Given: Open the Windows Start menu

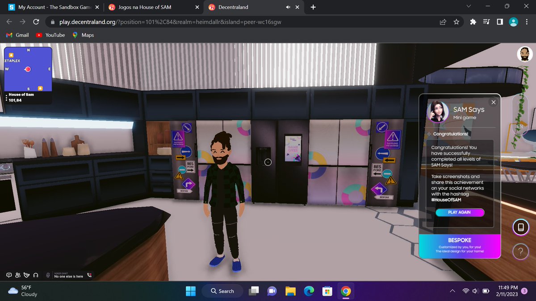Looking at the screenshot, I should [191, 291].
